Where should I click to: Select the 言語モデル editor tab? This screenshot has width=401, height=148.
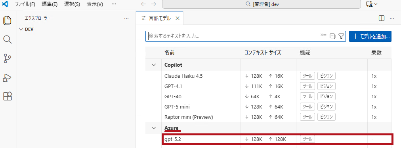[160, 18]
